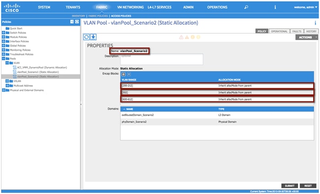Open the ADMIN menu
This screenshot has height=194, width=320.
[x=188, y=7]
